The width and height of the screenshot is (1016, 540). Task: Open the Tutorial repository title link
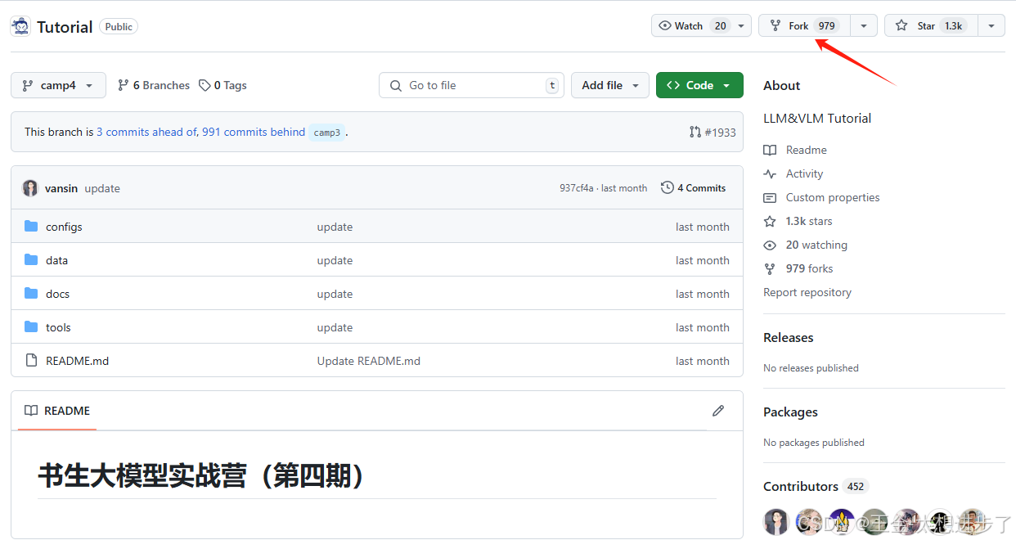65,27
